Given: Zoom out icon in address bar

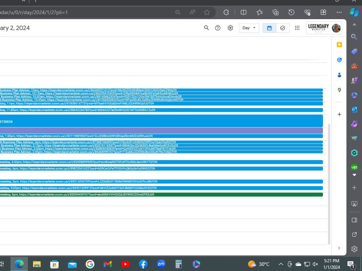Looking at the screenshot, I should click(178, 12).
